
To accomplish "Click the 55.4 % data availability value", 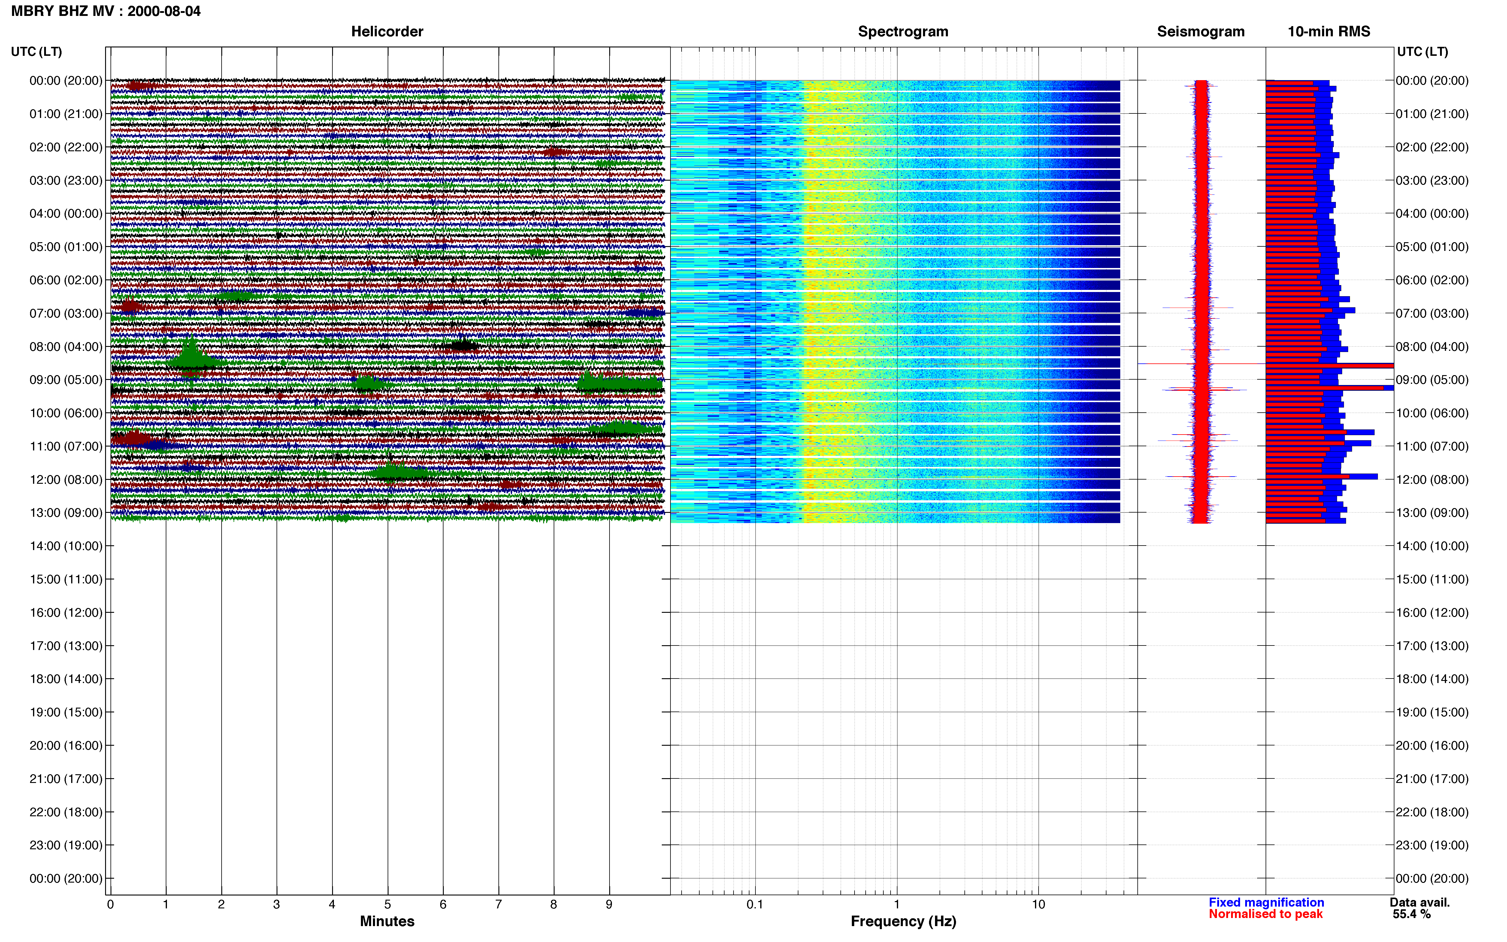I will point(1412,914).
